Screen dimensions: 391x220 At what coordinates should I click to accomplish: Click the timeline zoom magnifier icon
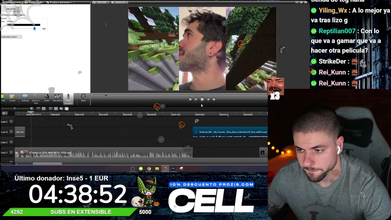point(31,108)
